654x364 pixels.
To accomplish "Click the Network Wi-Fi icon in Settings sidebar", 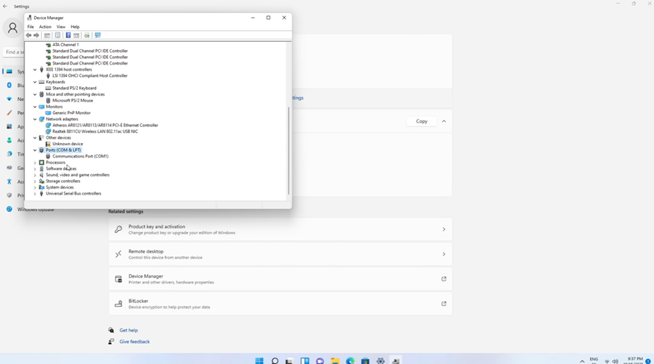I will (x=9, y=99).
